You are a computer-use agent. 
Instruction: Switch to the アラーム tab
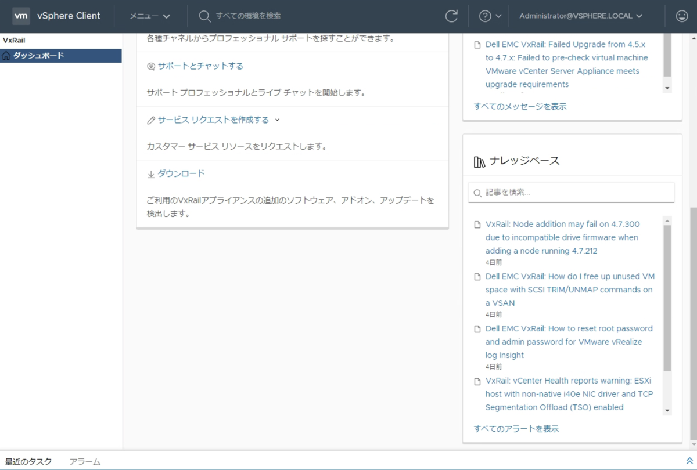[85, 461]
